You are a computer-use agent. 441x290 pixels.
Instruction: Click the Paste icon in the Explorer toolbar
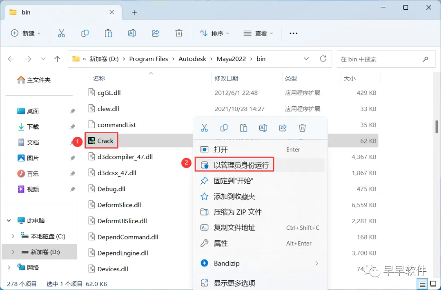pyautogui.click(x=108, y=33)
